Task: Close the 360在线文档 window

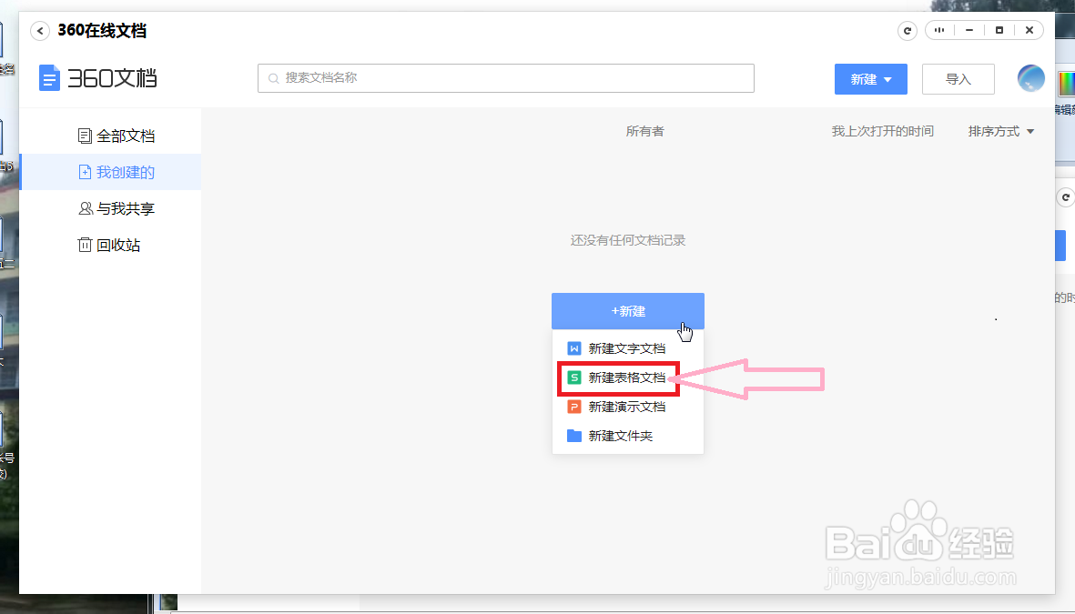Action: click(1029, 30)
